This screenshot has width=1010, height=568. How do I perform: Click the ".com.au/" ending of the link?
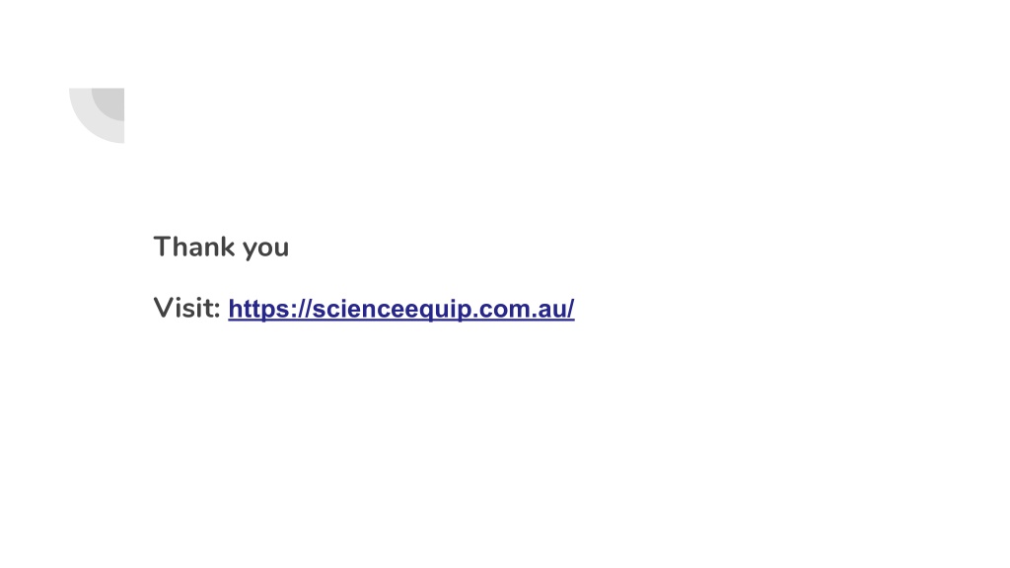523,309
